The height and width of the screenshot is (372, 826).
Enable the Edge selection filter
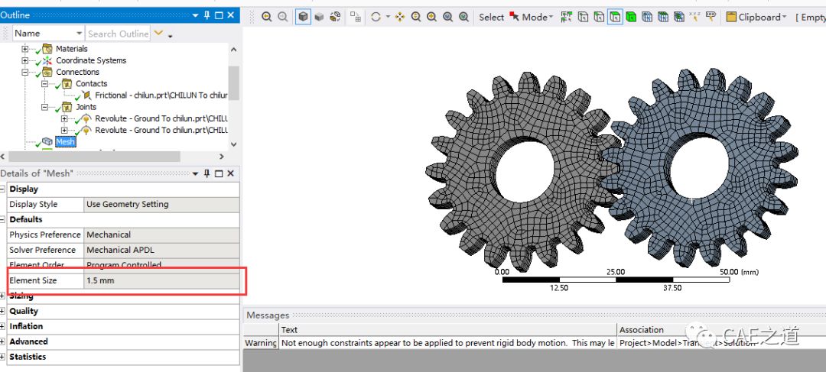[x=599, y=17]
